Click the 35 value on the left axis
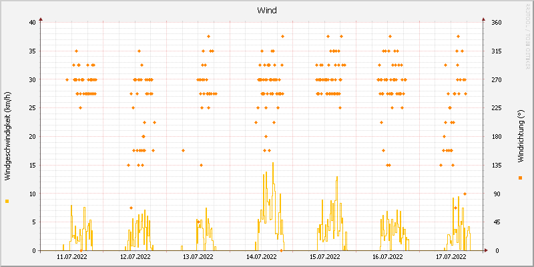The image size is (534, 267). [x=32, y=51]
